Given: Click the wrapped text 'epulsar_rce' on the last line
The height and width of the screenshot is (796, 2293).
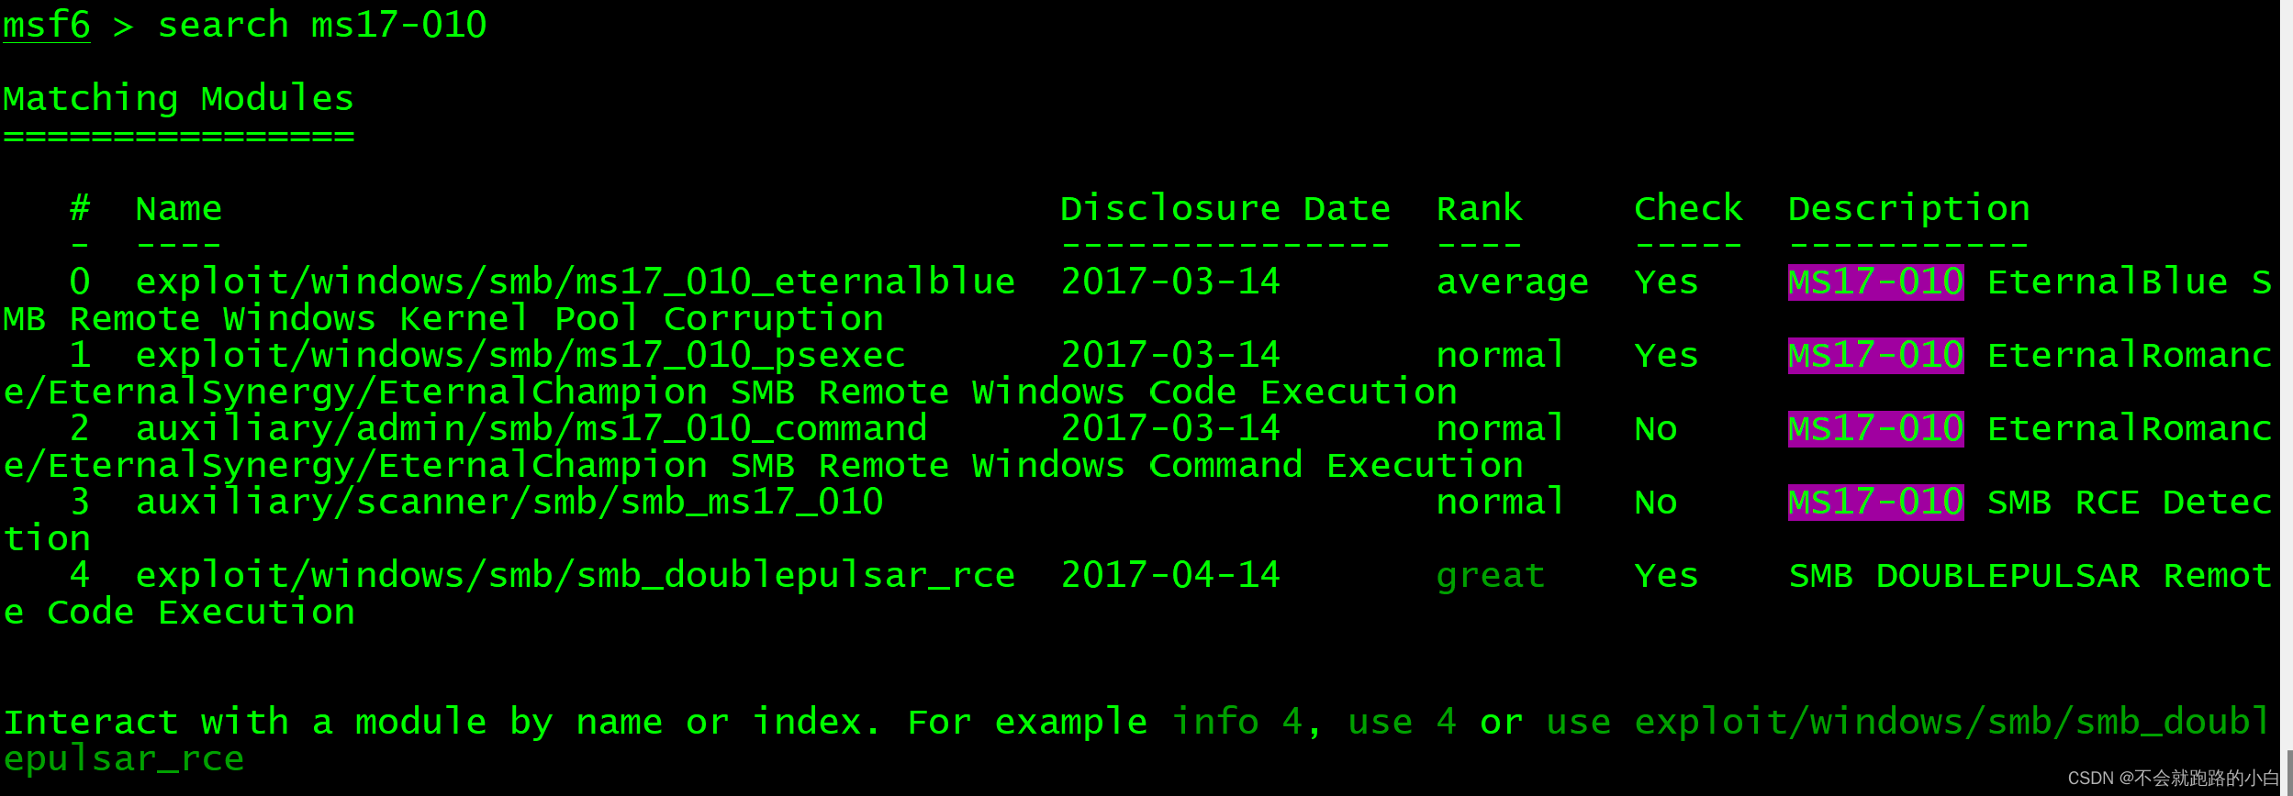Looking at the screenshot, I should point(124,759).
